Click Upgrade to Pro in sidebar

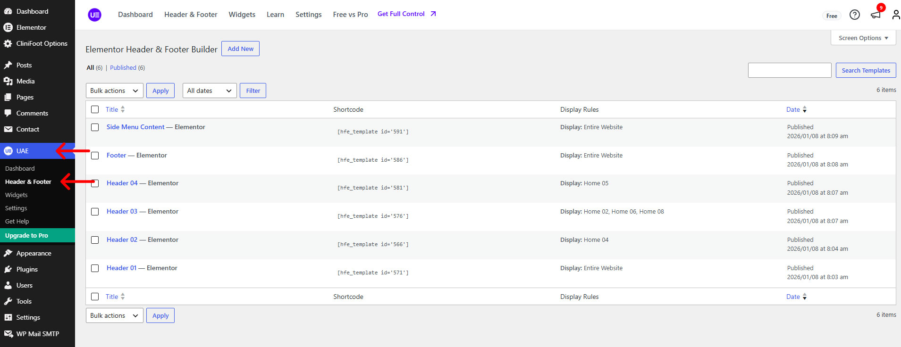37,235
